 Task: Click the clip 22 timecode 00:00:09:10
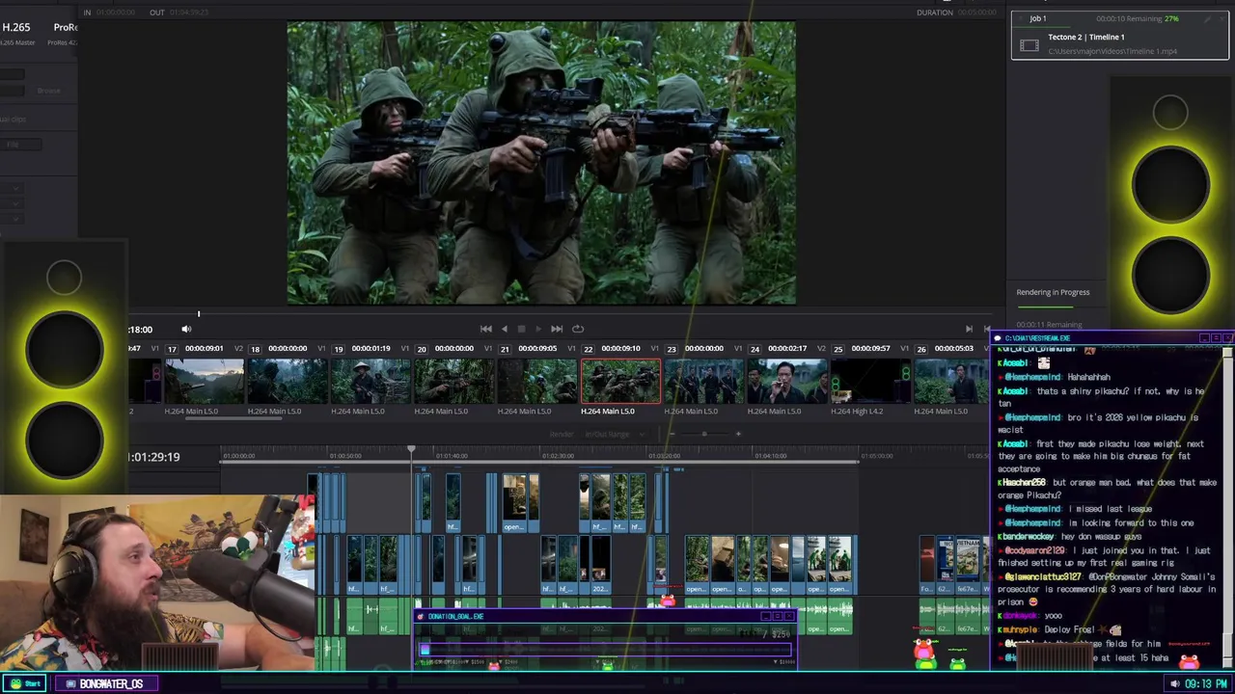[620, 348]
